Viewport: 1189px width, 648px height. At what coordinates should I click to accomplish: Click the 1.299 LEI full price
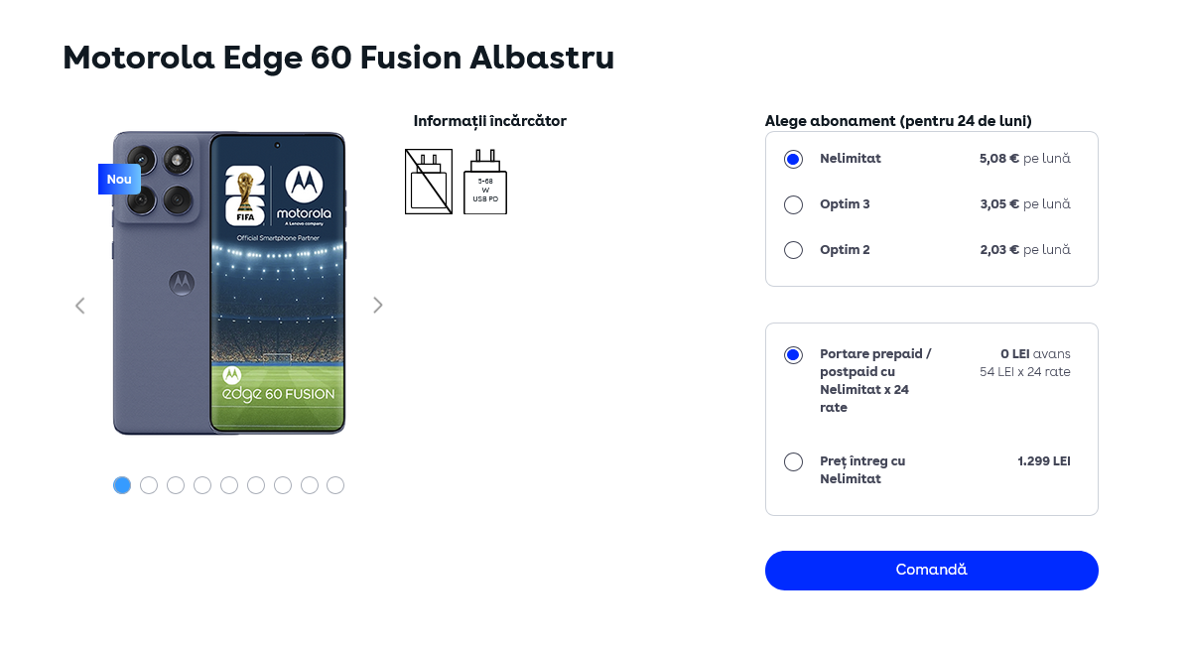tap(1043, 461)
